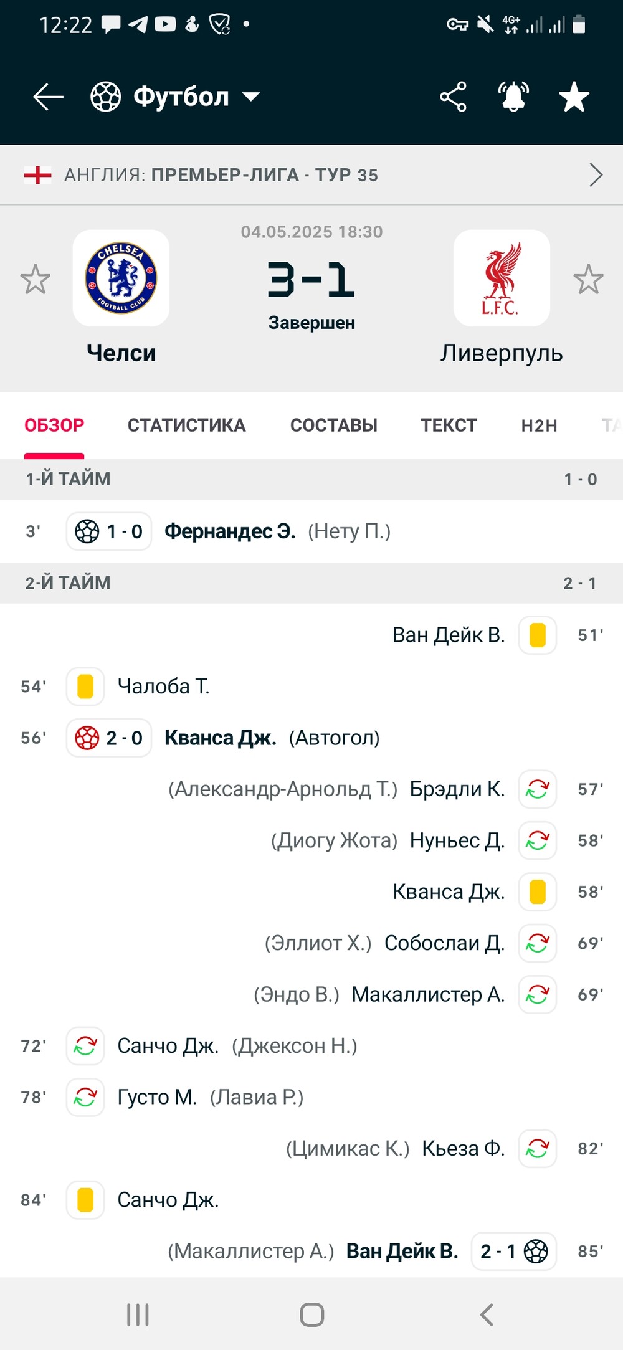623x1350 pixels.
Task: Open Англия Премьер-Лига league link
Action: tap(221, 175)
